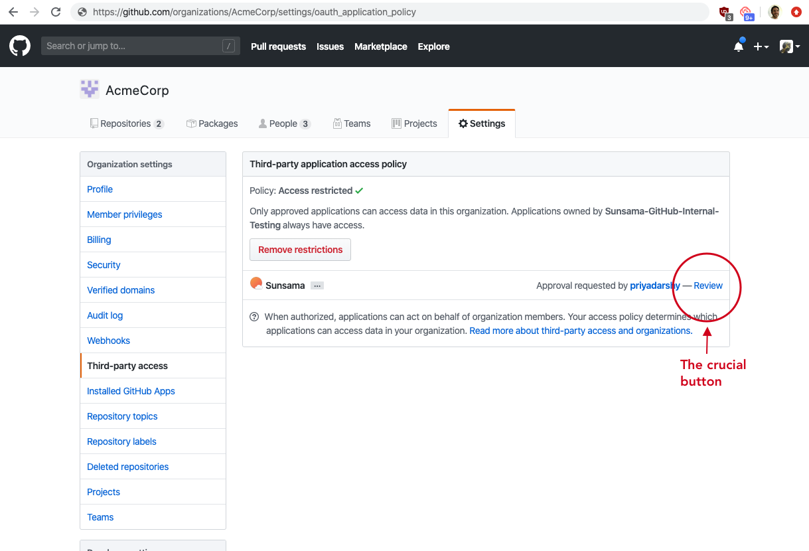This screenshot has width=809, height=551.
Task: Click the browser forward arrow
Action: pos(35,12)
